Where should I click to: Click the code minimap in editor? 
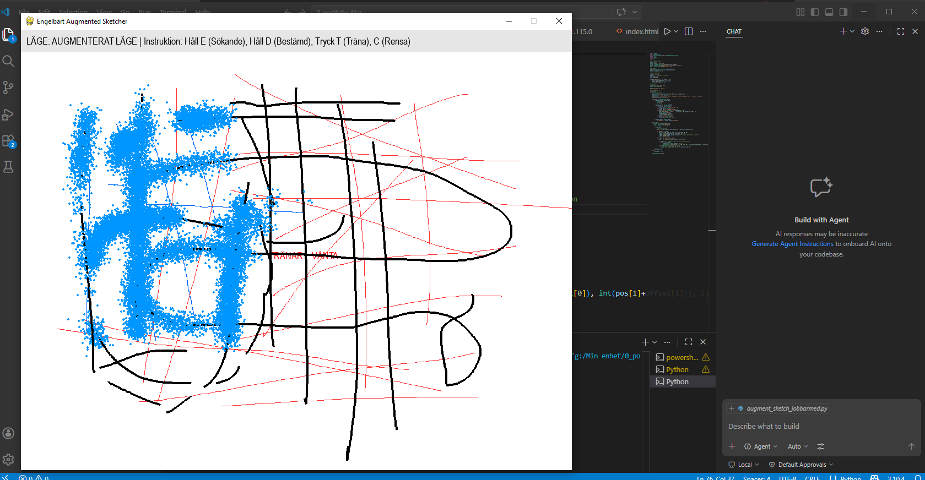(677, 103)
